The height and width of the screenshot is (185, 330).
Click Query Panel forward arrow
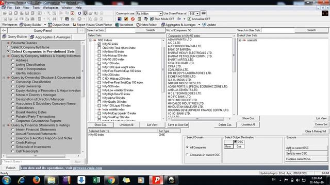pyautogui.click(x=81, y=31)
